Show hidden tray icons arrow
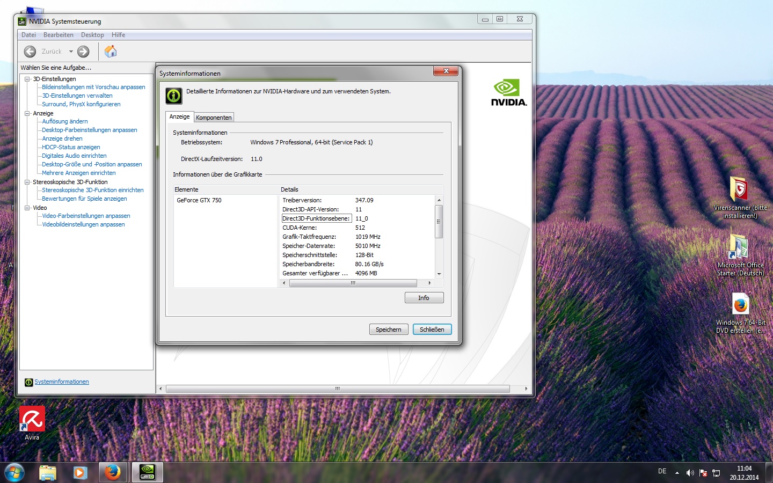 click(x=677, y=473)
